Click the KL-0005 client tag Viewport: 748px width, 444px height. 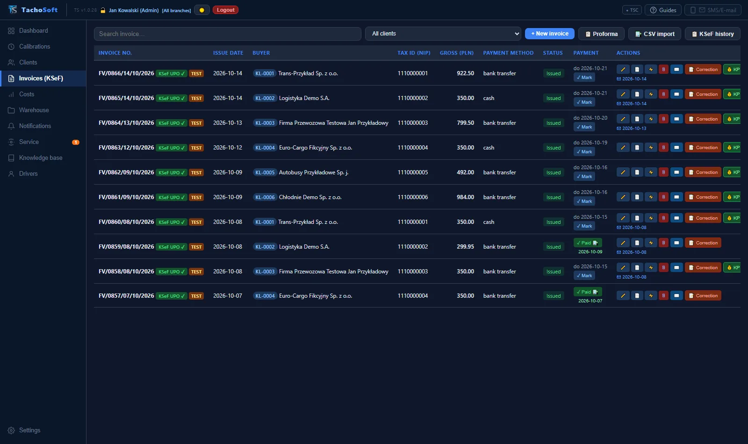(265, 172)
